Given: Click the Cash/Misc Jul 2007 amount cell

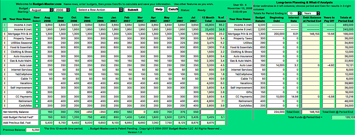Looking at the screenshot, I should point(193,106).
